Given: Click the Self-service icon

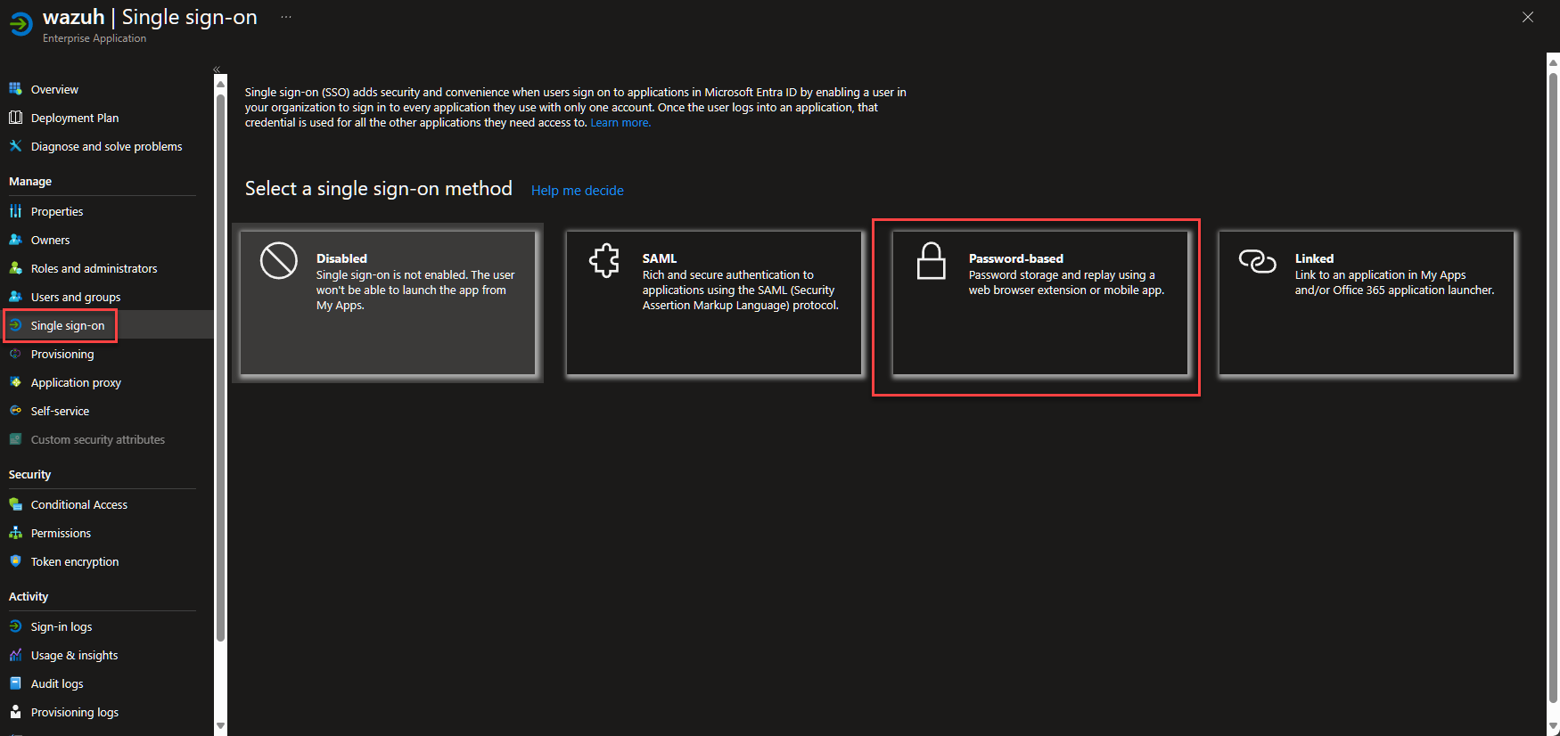Looking at the screenshot, I should [x=15, y=411].
